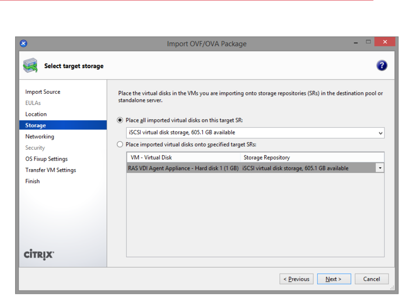
Task: Go to the Finish step
Action: tap(32, 181)
